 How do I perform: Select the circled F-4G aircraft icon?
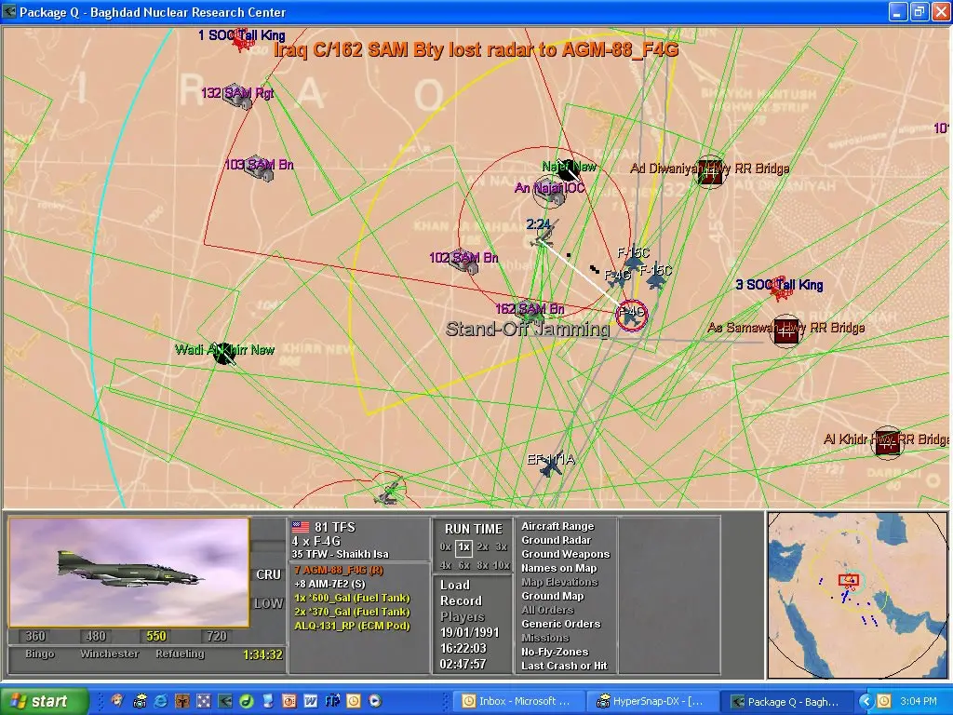(x=631, y=316)
